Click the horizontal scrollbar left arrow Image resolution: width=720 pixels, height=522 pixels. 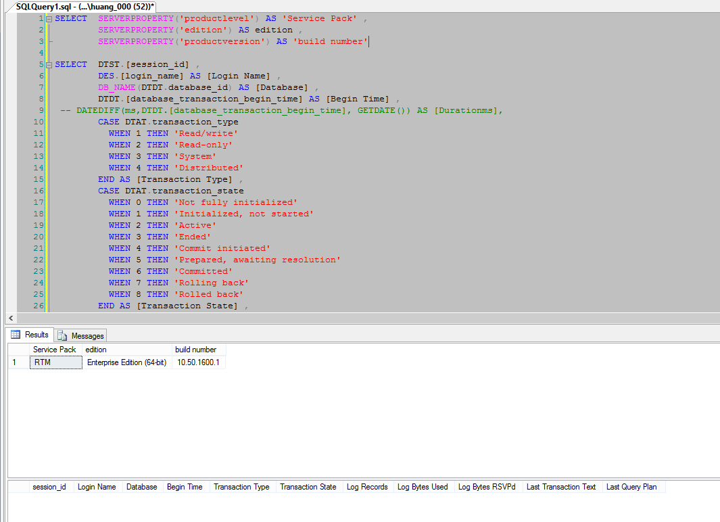(11, 318)
